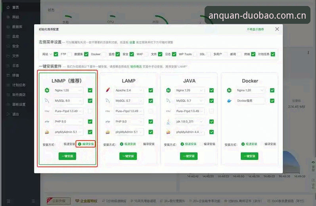
Task: Click 一键安装 button in LNMP card
Action: pos(67,156)
